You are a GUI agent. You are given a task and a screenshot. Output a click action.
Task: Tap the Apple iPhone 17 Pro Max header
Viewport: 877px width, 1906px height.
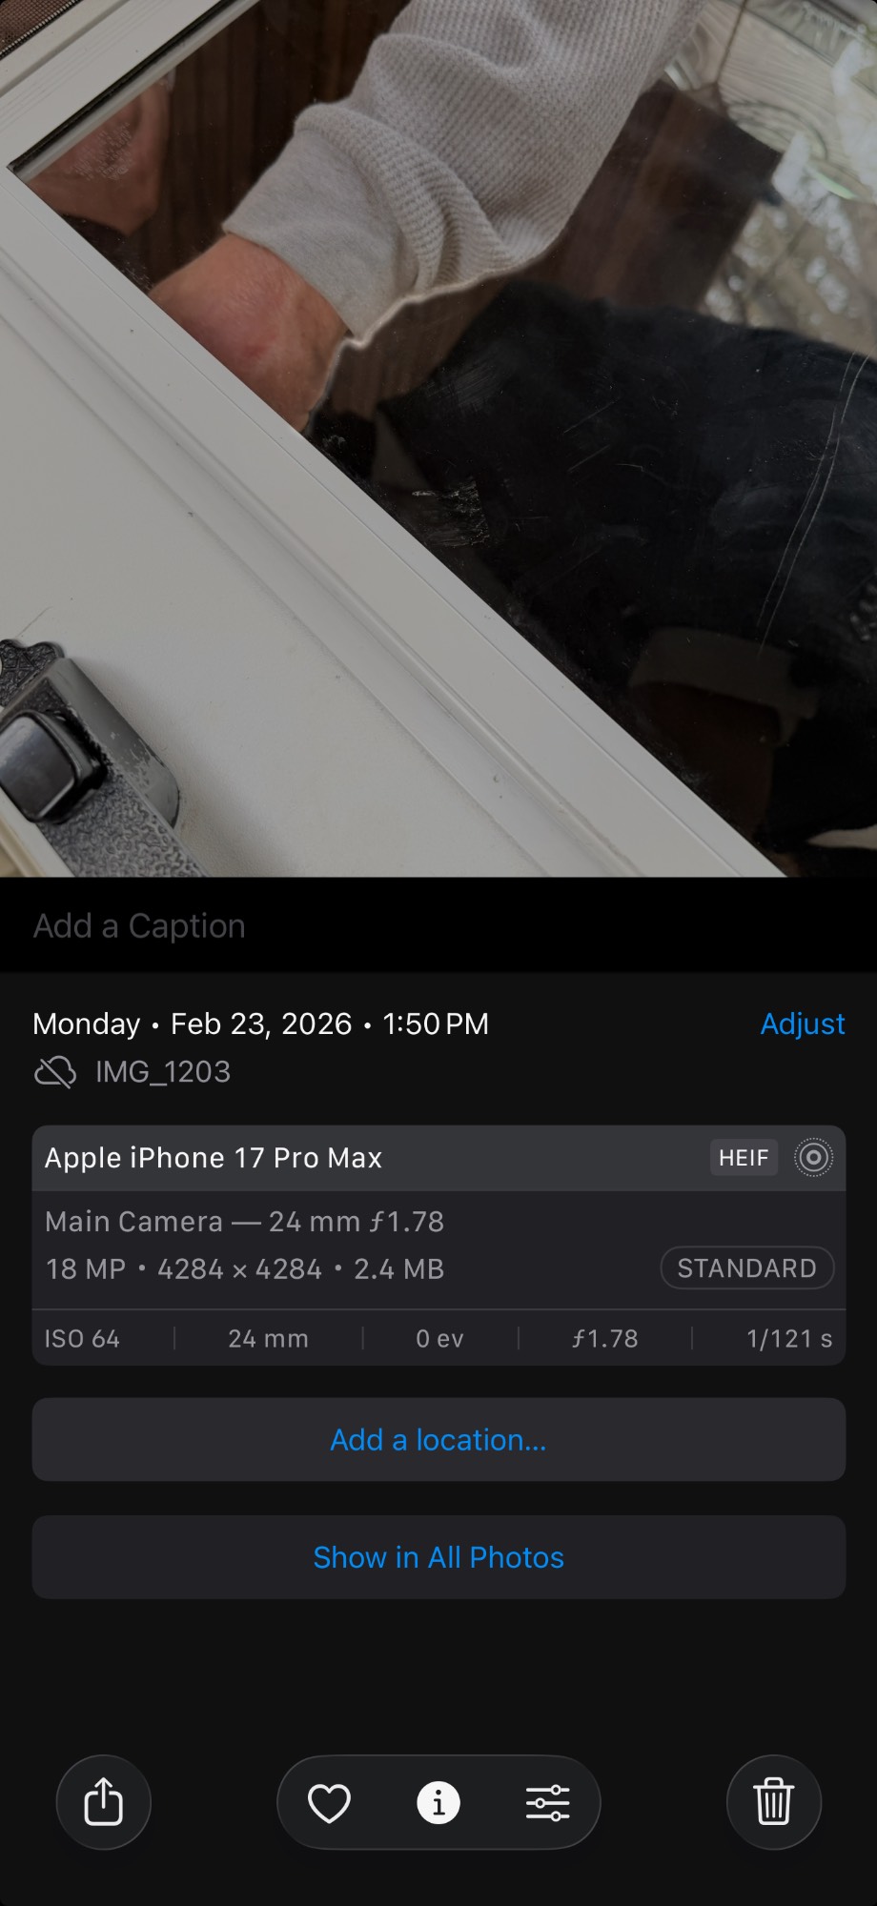pos(214,1158)
